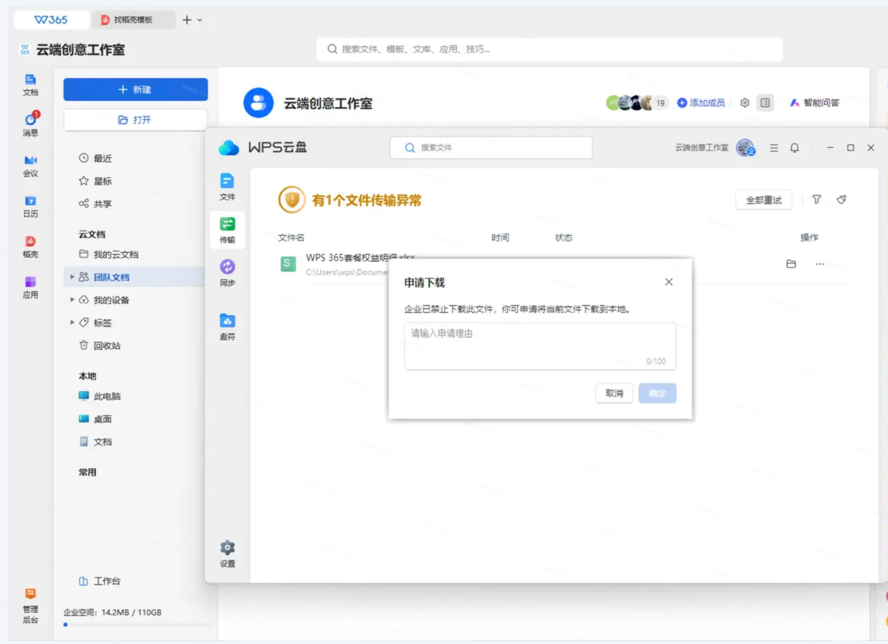This screenshot has height=644, width=888.
Task: Expand the 我的设备 tree arrow
Action: click(72, 300)
